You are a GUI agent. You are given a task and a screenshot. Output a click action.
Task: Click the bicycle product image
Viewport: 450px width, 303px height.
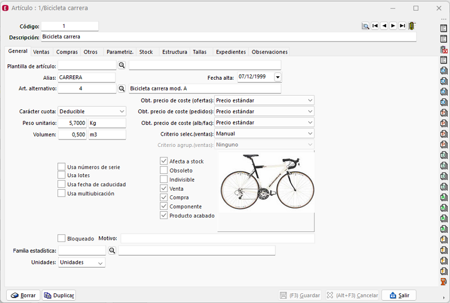pos(267,183)
